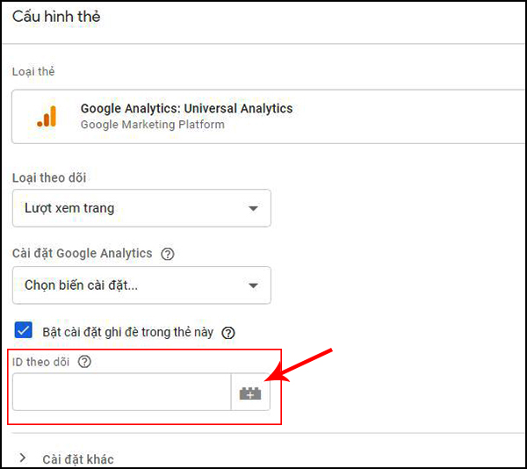Expand the Cài đặt khác section
Screen dimensions: 527x469
click(78, 459)
